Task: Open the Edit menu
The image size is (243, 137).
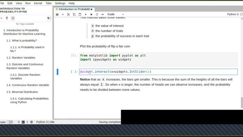Action: [x=10, y=3]
